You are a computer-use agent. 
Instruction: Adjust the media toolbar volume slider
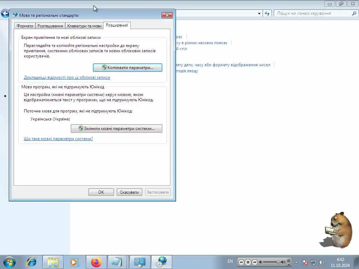(x=272, y=262)
